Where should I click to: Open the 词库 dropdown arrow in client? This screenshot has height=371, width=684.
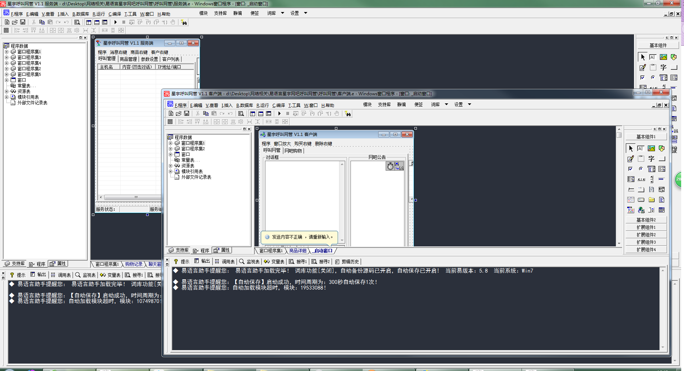446,104
